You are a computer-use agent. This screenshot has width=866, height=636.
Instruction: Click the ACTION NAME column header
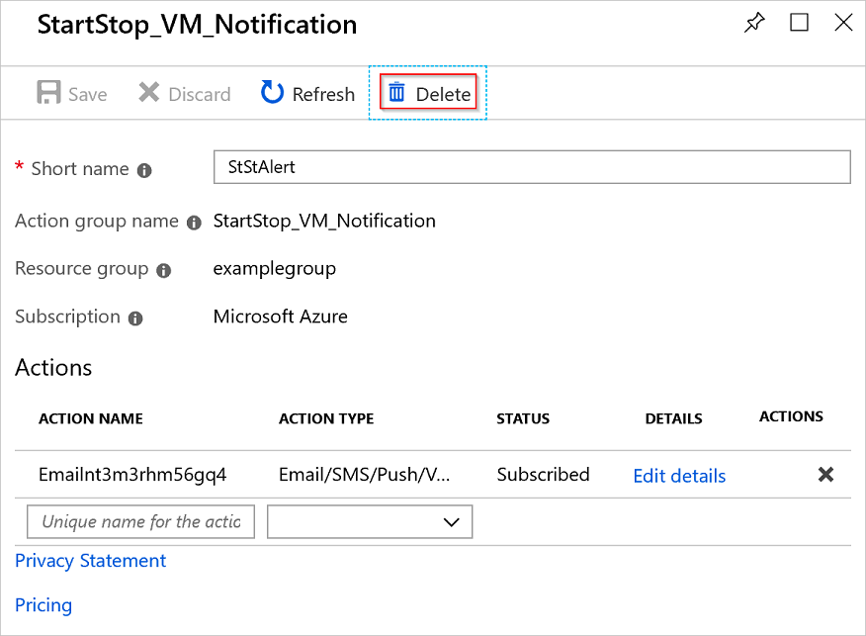(x=91, y=418)
